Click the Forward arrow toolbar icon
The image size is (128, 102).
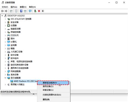[6, 11]
